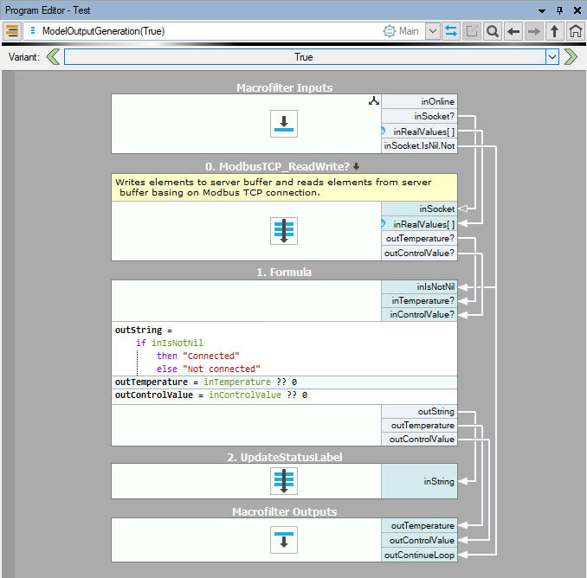This screenshot has height=578, width=587.
Task: Navigate back with the left arrow
Action: (513, 31)
